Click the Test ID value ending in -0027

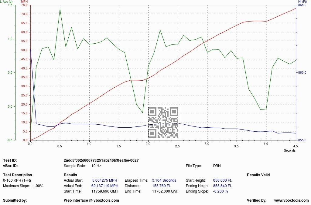[101, 160]
